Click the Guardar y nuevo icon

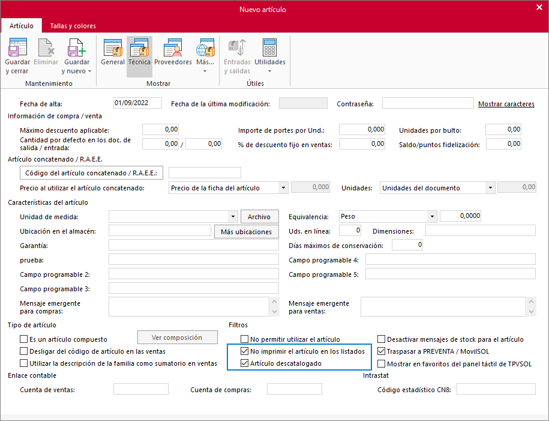76,48
